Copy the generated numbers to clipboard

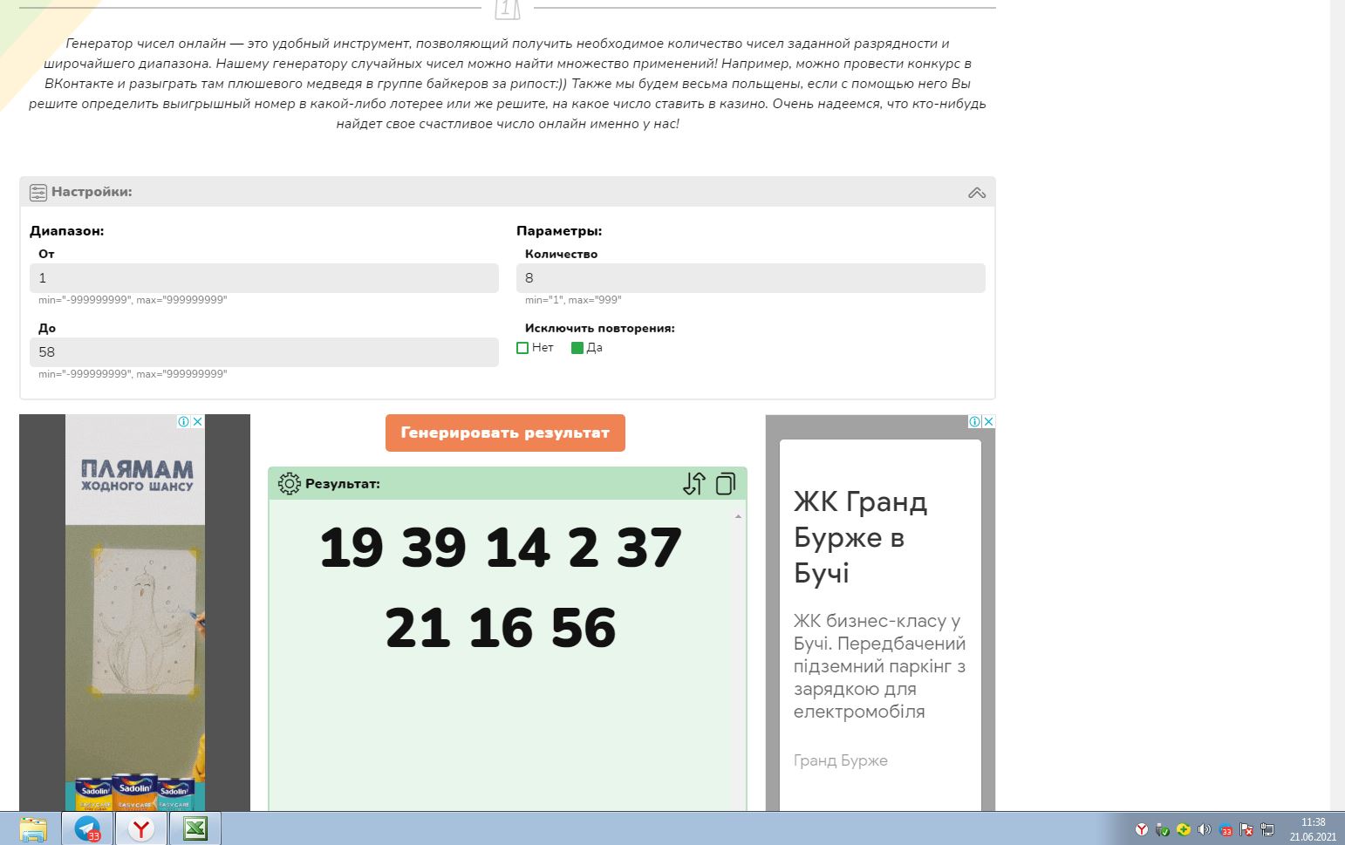[x=726, y=483]
